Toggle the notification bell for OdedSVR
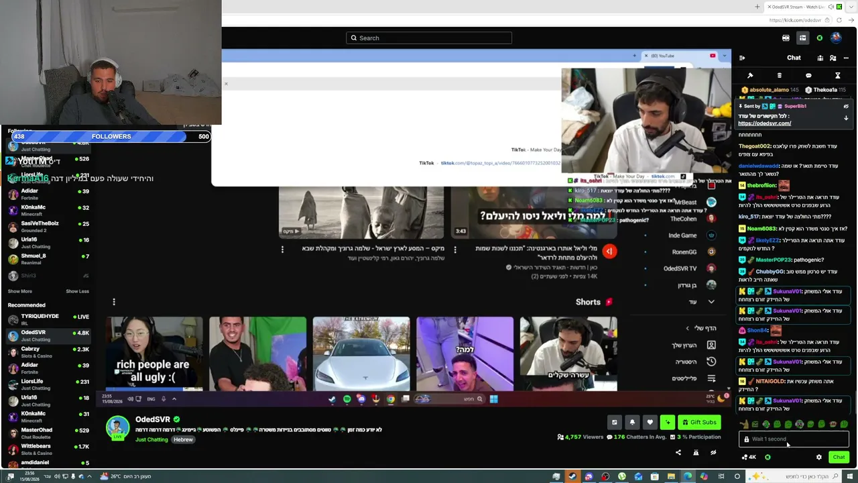The image size is (858, 483). click(632, 422)
